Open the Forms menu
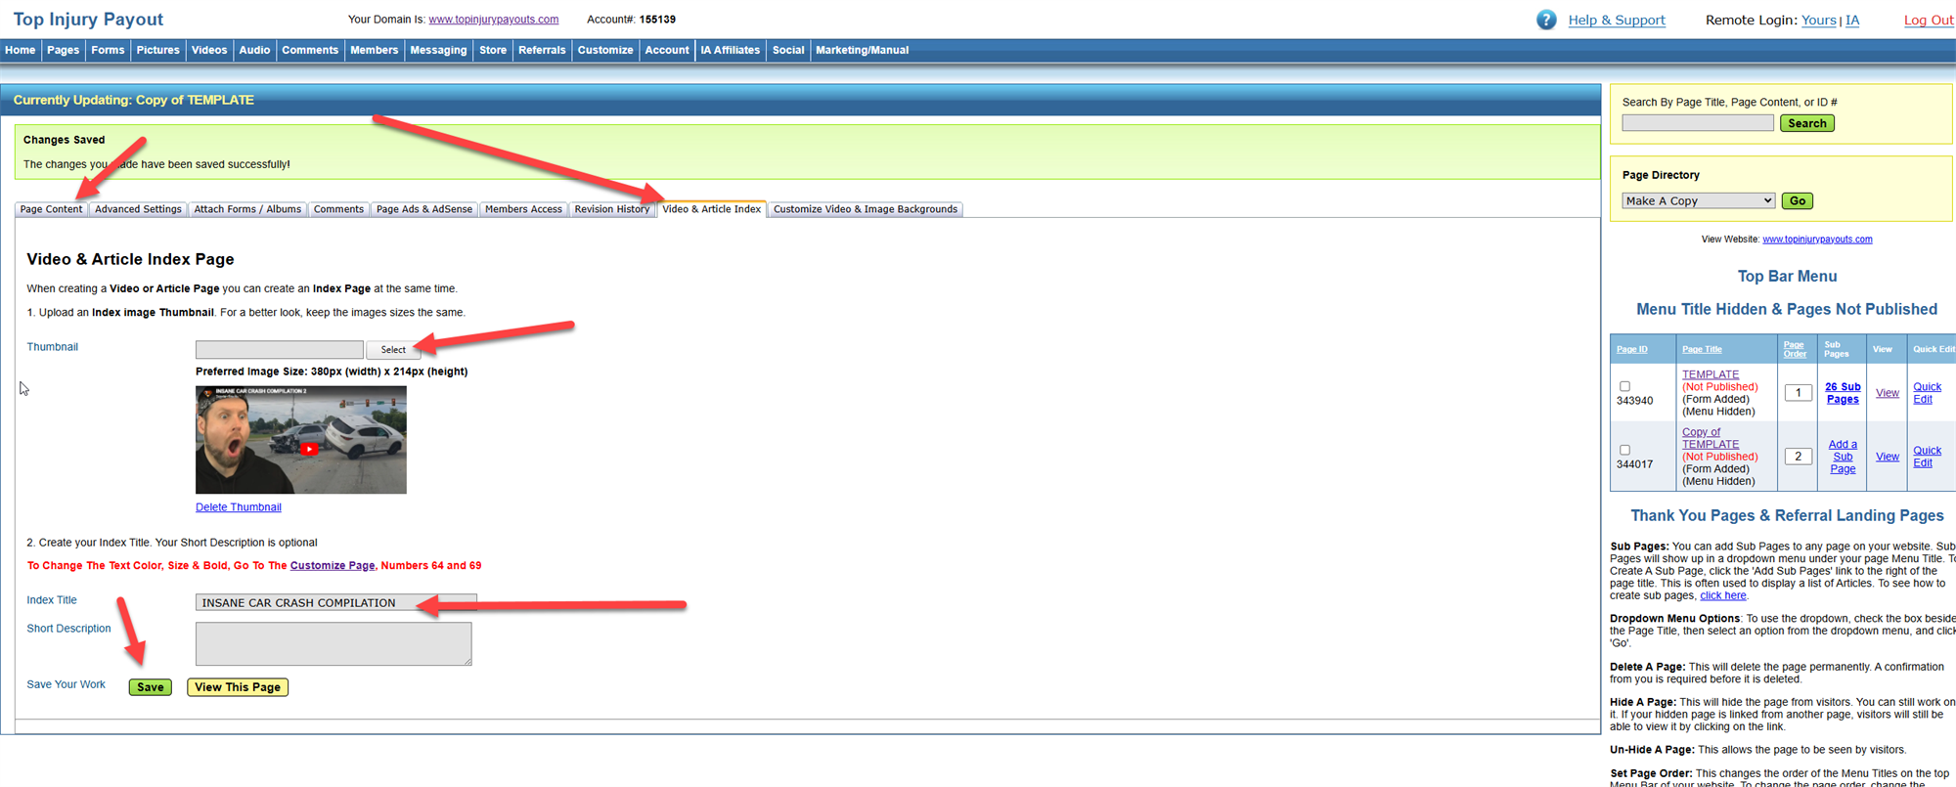 (x=108, y=50)
